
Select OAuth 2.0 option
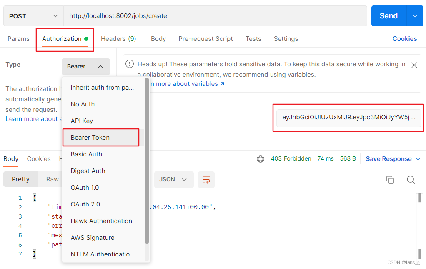point(103,204)
